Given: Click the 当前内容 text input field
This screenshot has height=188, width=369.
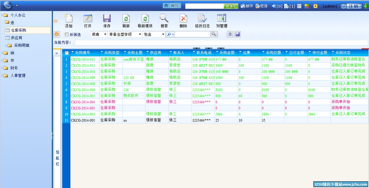Looking at the screenshot, I should [x=217, y=43].
